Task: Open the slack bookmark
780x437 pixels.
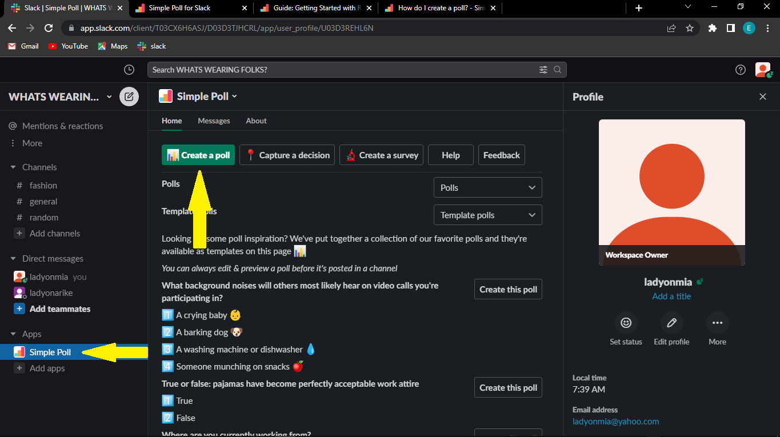Action: click(151, 46)
